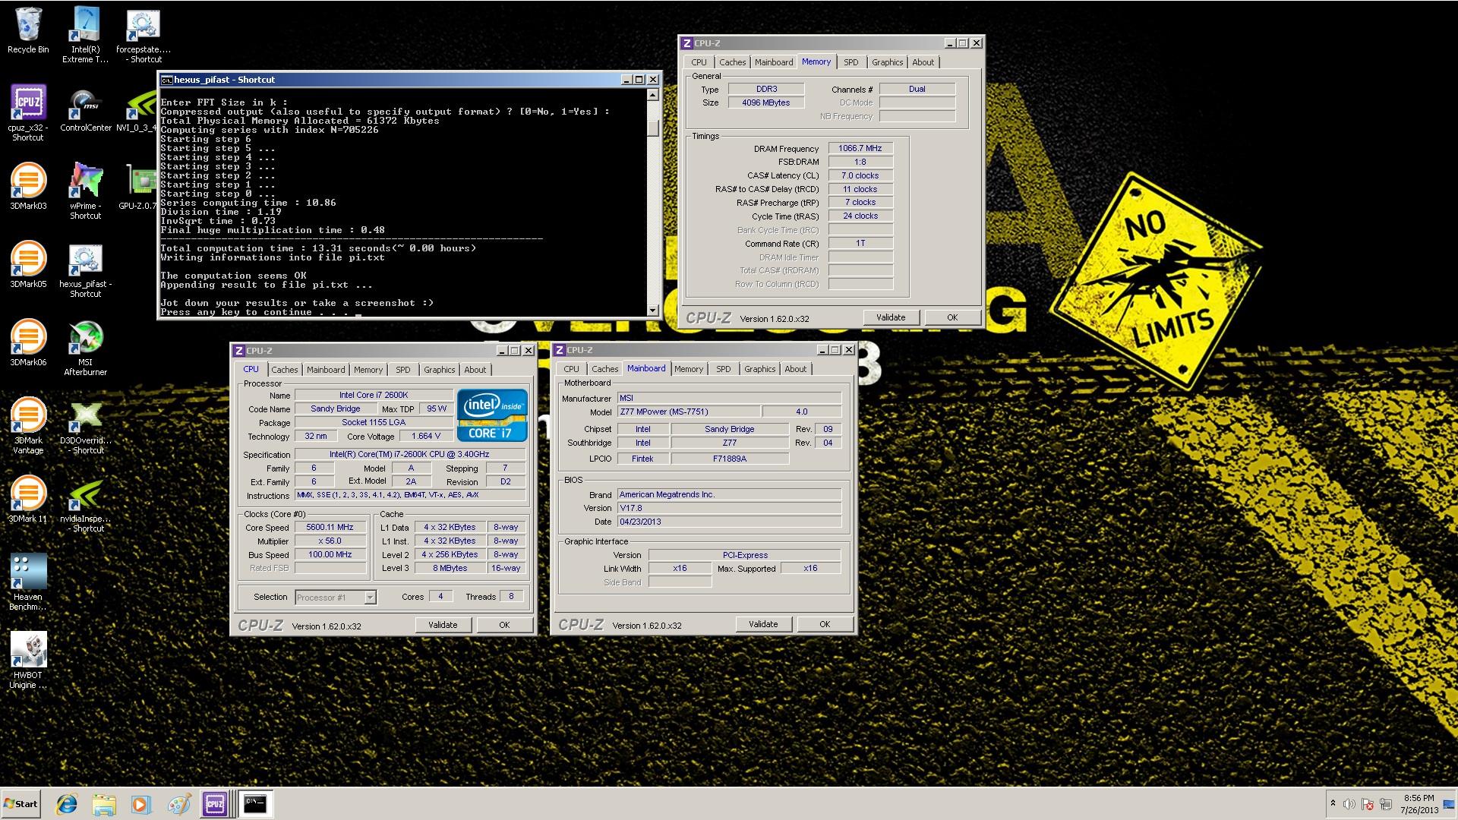Launch 3DMark 11 desktop icon
1458x820 pixels.
point(28,499)
